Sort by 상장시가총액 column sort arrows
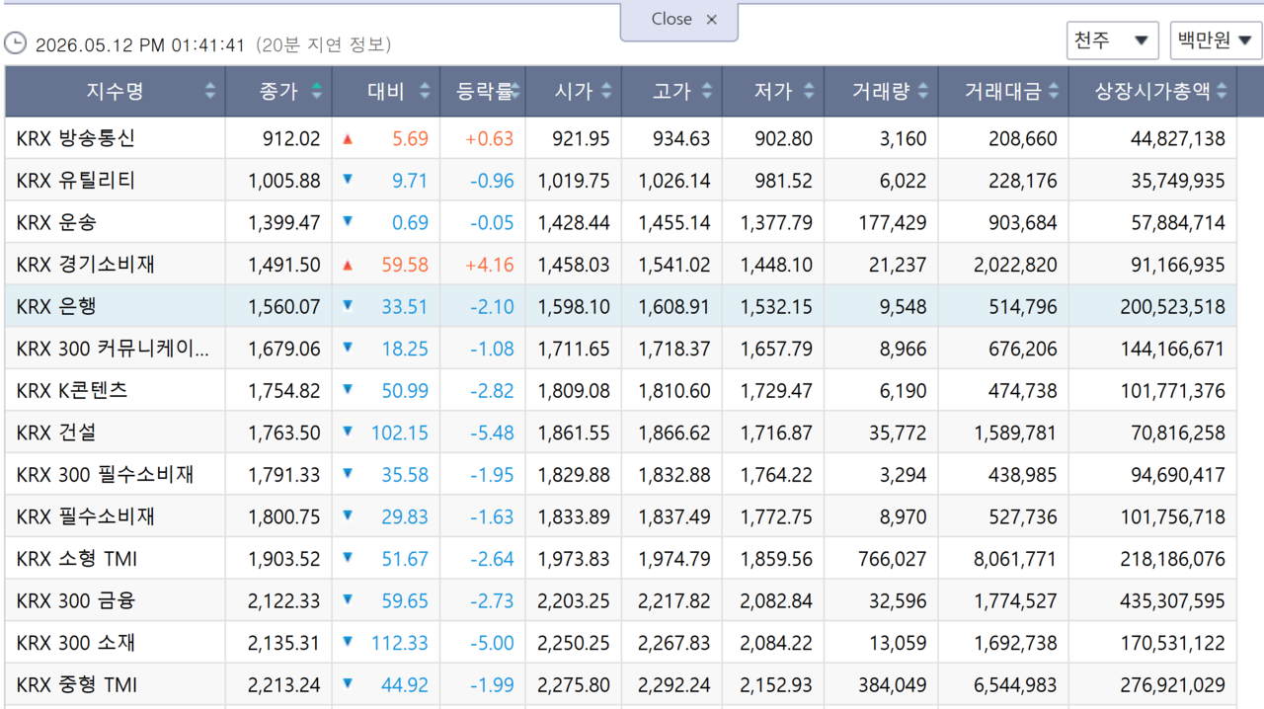The width and height of the screenshot is (1264, 709). point(1222,91)
